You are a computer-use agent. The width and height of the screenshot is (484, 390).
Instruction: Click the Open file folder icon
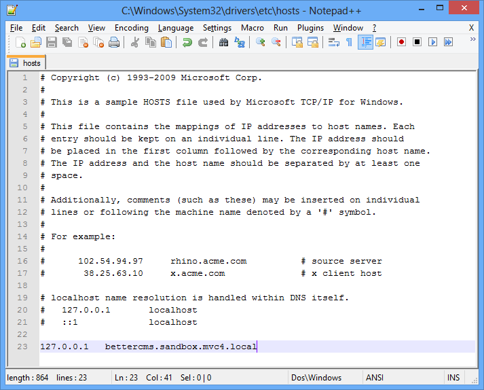(36, 42)
